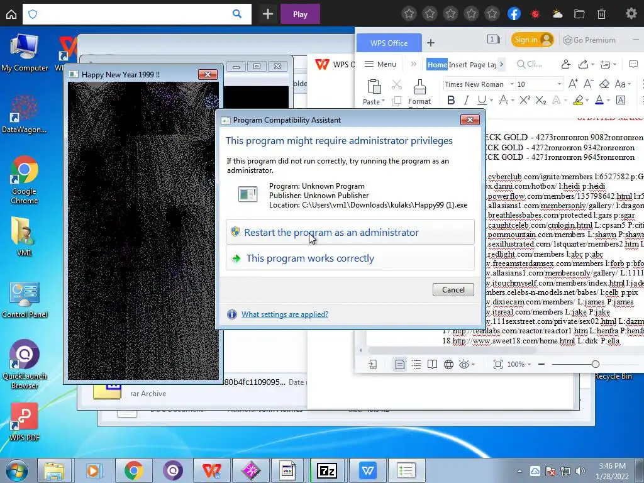This screenshot has width=644, height=483.
Task: Click the WPS share export icon
Action: click(583, 64)
